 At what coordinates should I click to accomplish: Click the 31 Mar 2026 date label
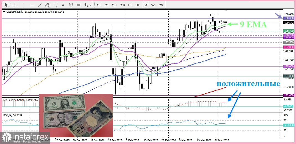[222, 140]
